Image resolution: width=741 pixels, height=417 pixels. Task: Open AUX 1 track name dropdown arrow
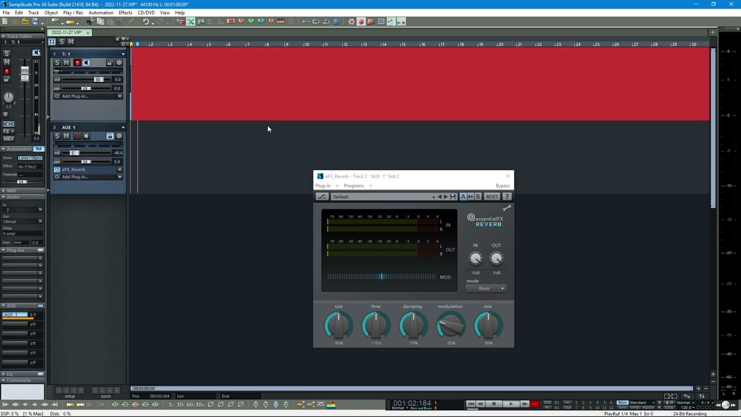pos(123,127)
